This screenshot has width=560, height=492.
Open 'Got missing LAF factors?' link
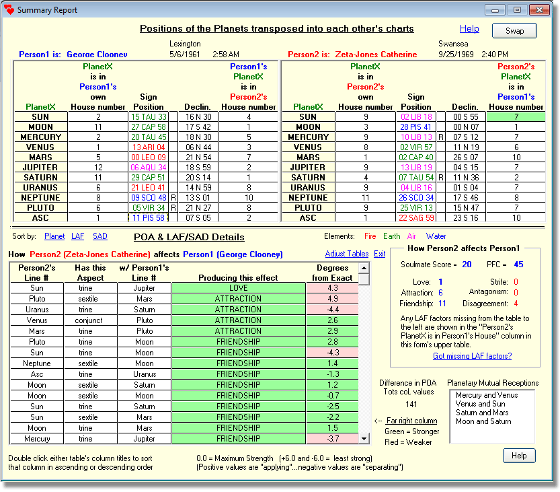(x=472, y=356)
